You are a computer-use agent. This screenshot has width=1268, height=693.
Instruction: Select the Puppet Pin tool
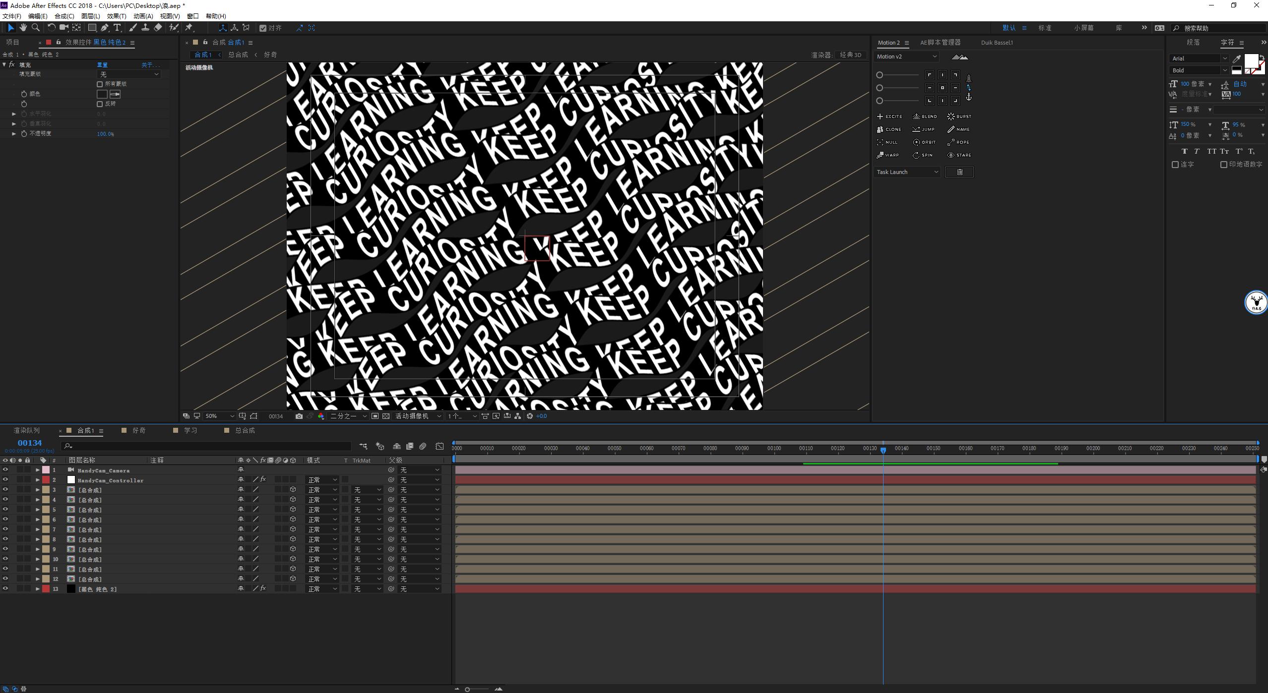pos(189,28)
